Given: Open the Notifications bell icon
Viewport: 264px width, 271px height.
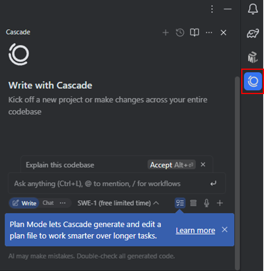Looking at the screenshot, I should (x=253, y=9).
